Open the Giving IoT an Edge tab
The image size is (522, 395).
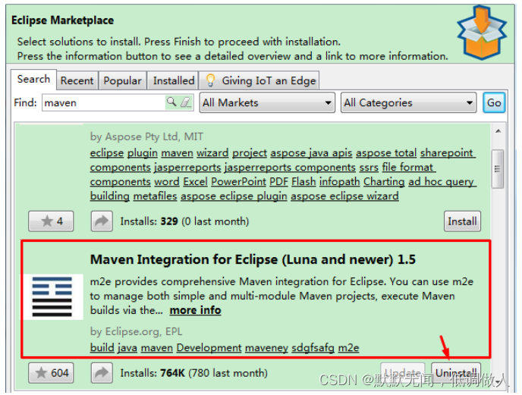[x=259, y=80]
